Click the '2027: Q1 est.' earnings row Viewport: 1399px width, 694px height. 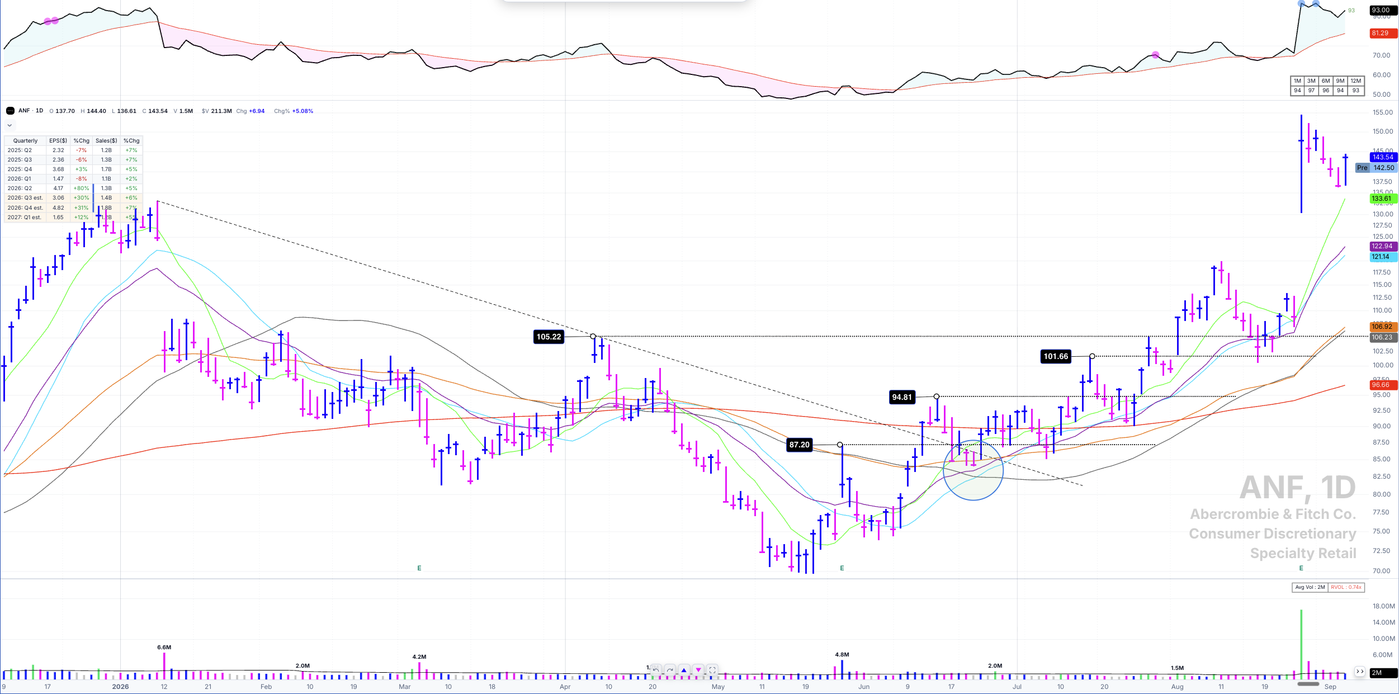point(74,218)
